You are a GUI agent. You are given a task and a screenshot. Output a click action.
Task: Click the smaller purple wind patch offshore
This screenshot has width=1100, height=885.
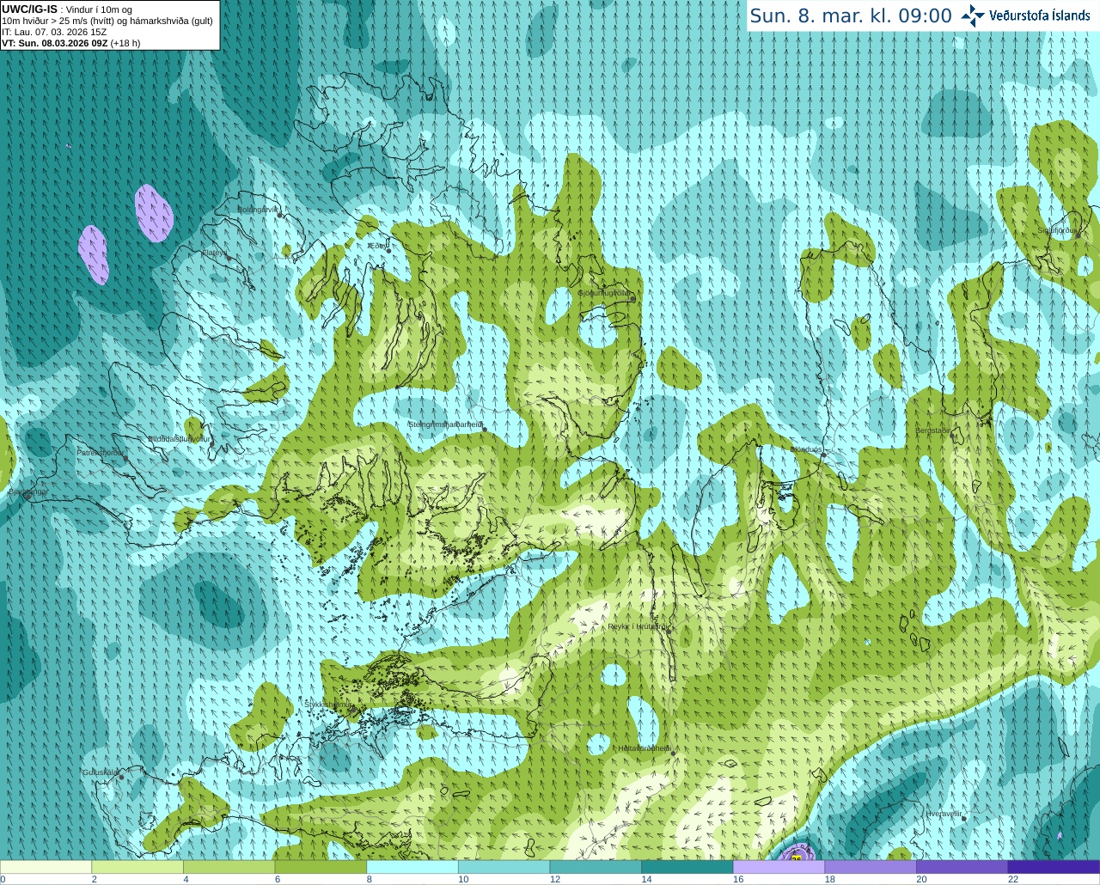pos(94,254)
